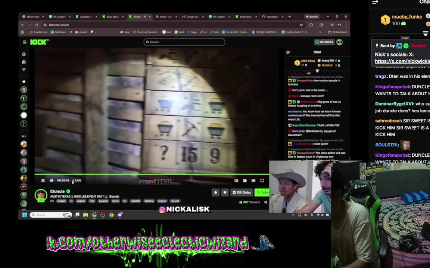The image size is (430, 268).
Task: Select the IRL category label
Action: 52,201
